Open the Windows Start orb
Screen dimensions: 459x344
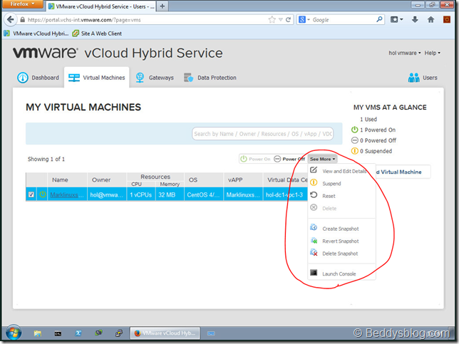click(13, 333)
